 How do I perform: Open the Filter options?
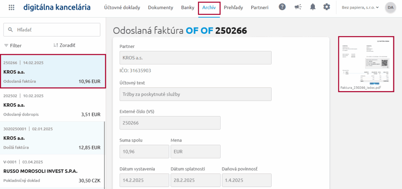coord(13,45)
